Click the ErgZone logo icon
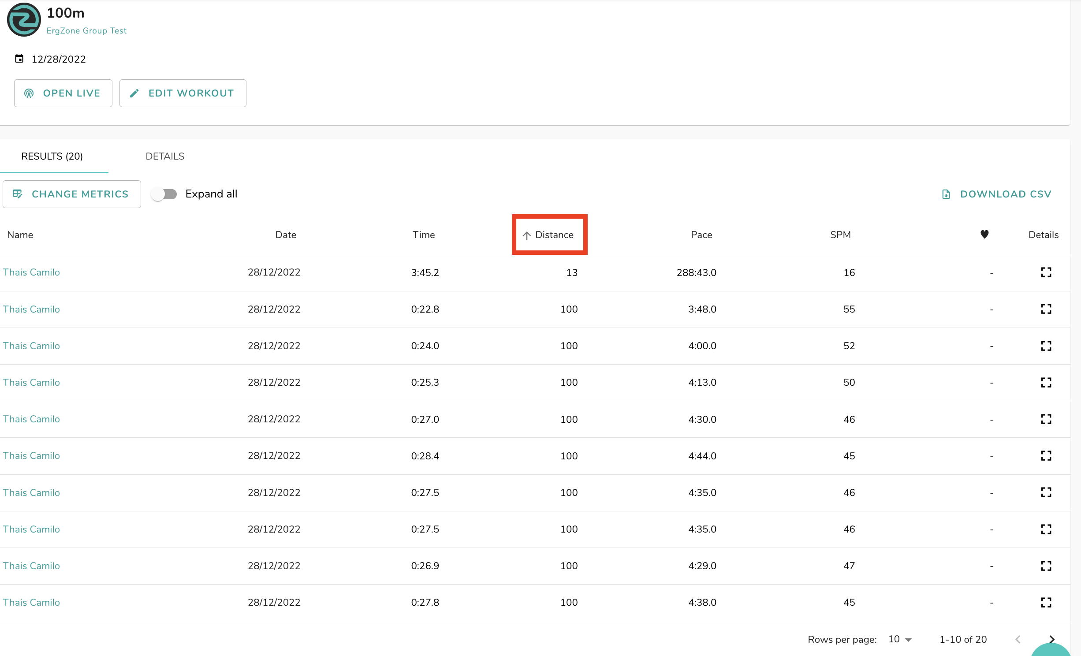1081x656 pixels. tap(24, 20)
